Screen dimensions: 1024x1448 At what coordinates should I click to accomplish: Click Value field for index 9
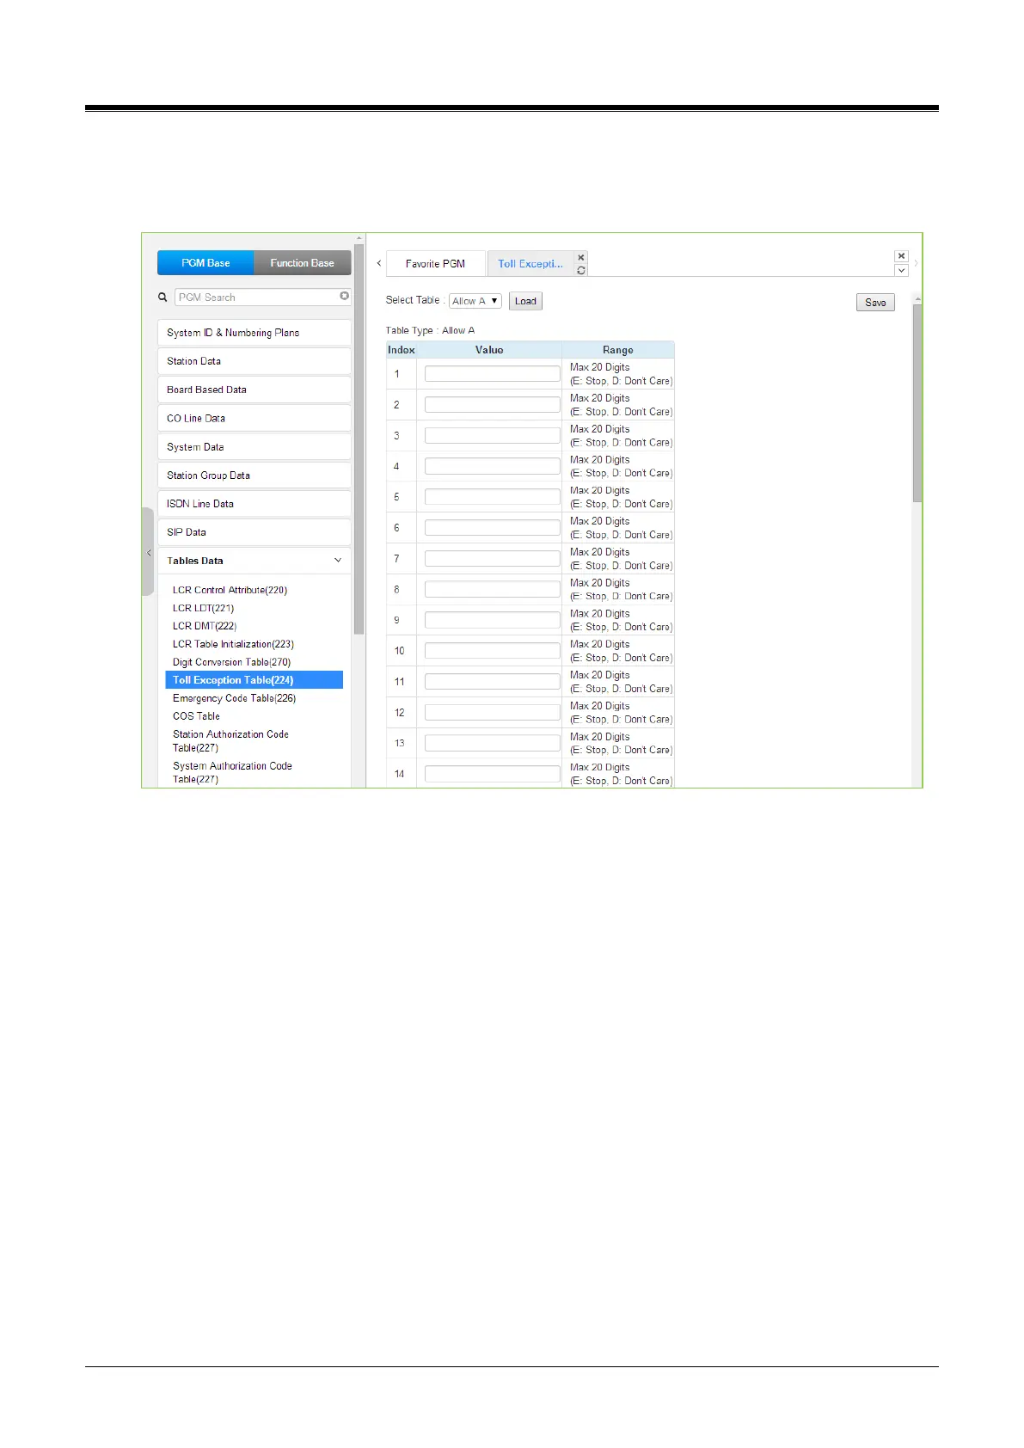(493, 620)
